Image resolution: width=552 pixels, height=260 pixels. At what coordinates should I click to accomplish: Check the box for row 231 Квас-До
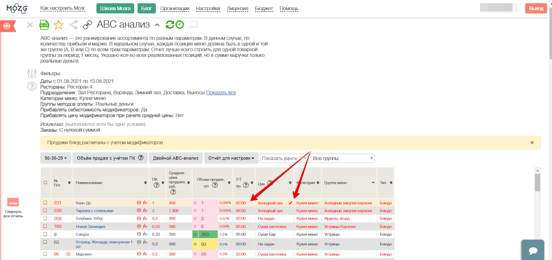click(45, 203)
